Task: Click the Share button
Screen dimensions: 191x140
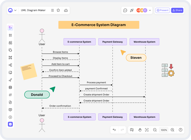Action: pos(177,10)
